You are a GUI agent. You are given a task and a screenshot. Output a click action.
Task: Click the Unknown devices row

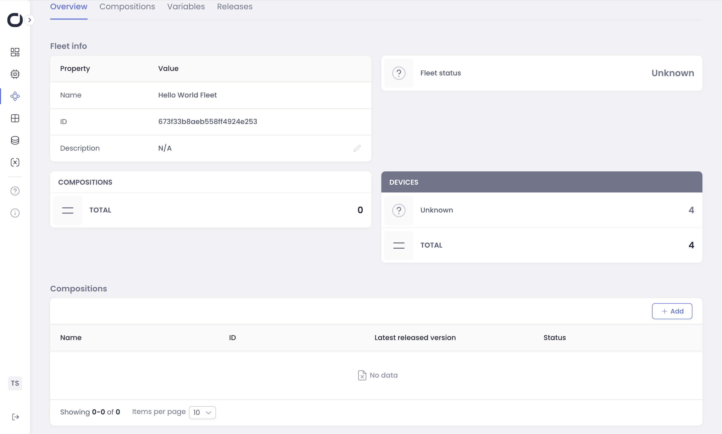tap(541, 210)
